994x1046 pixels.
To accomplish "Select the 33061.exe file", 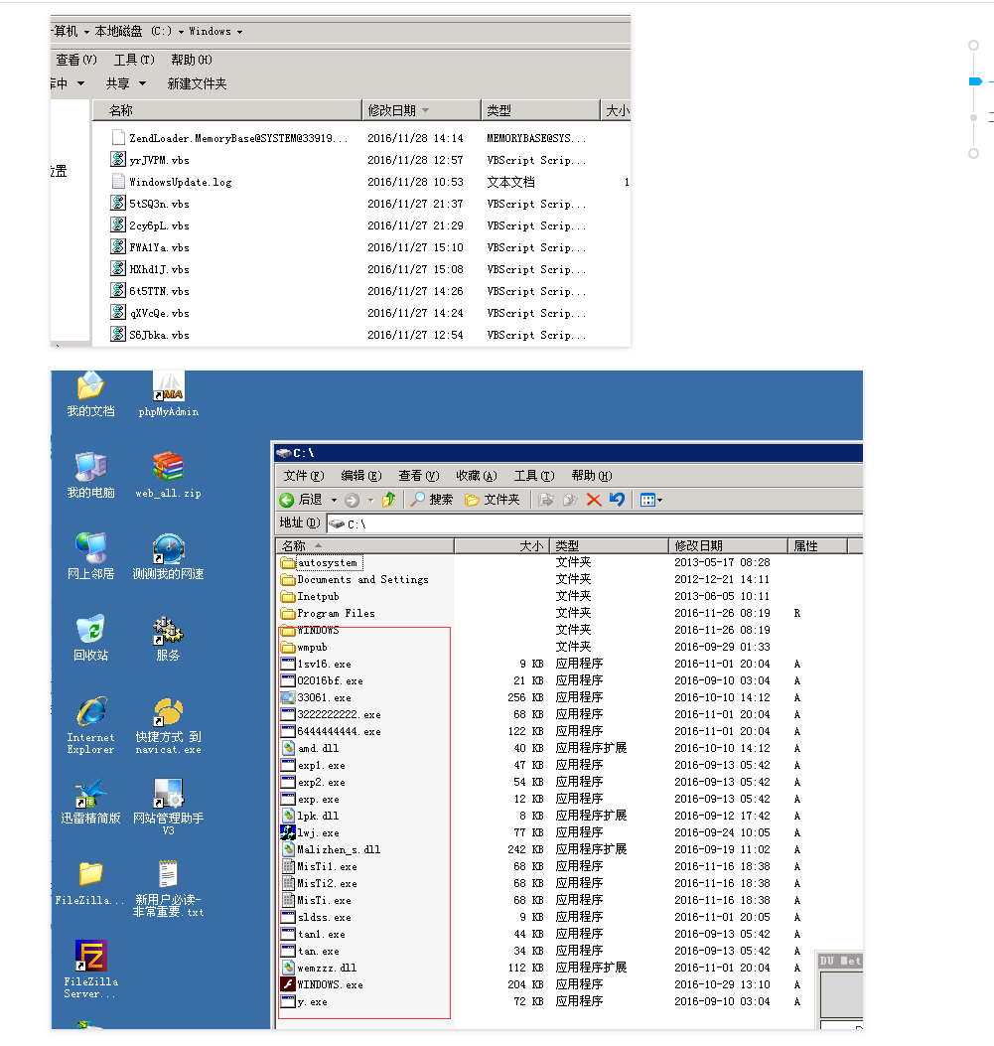I will pos(316,697).
